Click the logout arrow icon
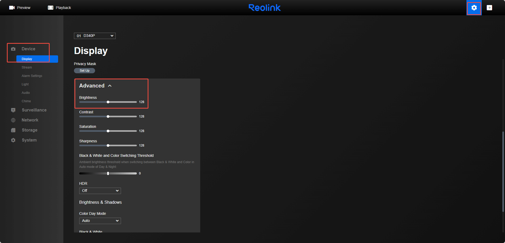The image size is (505, 243). 489,8
